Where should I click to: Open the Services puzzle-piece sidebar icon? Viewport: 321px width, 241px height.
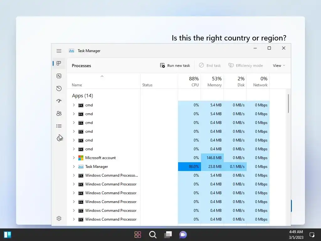[x=59, y=138]
